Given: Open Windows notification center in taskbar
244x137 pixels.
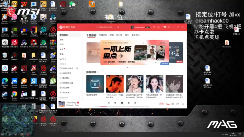Looking at the screenshot, I should coord(240,134).
